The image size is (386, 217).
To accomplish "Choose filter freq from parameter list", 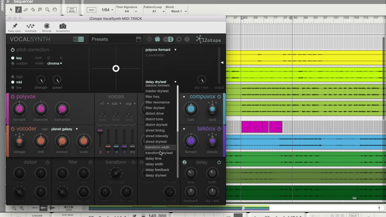I will coord(152,96).
